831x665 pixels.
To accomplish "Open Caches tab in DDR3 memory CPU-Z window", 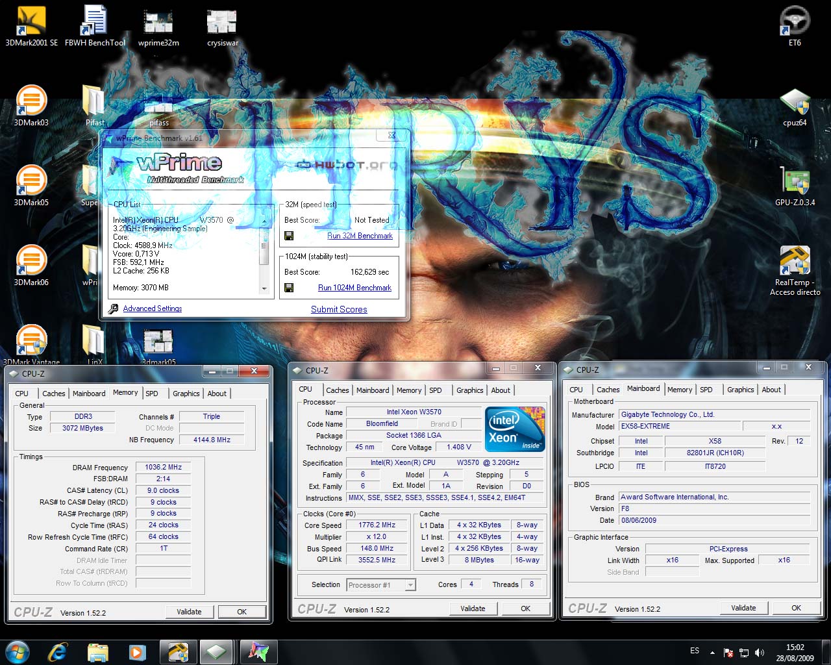I will coord(53,394).
